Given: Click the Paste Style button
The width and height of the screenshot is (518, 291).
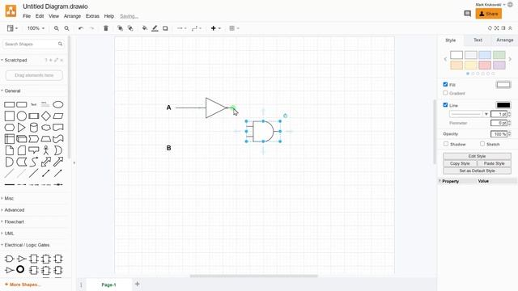Looking at the screenshot, I should point(494,163).
